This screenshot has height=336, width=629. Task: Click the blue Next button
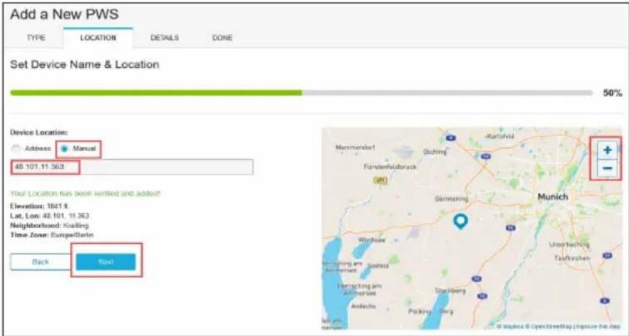point(106,262)
